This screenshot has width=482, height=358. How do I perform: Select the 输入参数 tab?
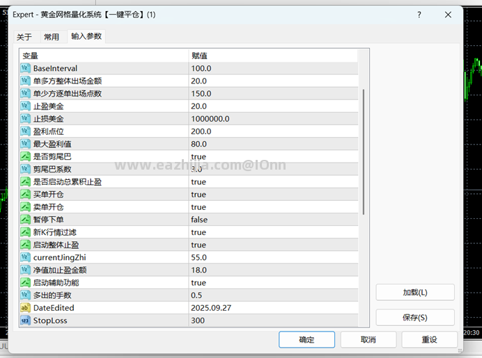[x=86, y=36]
